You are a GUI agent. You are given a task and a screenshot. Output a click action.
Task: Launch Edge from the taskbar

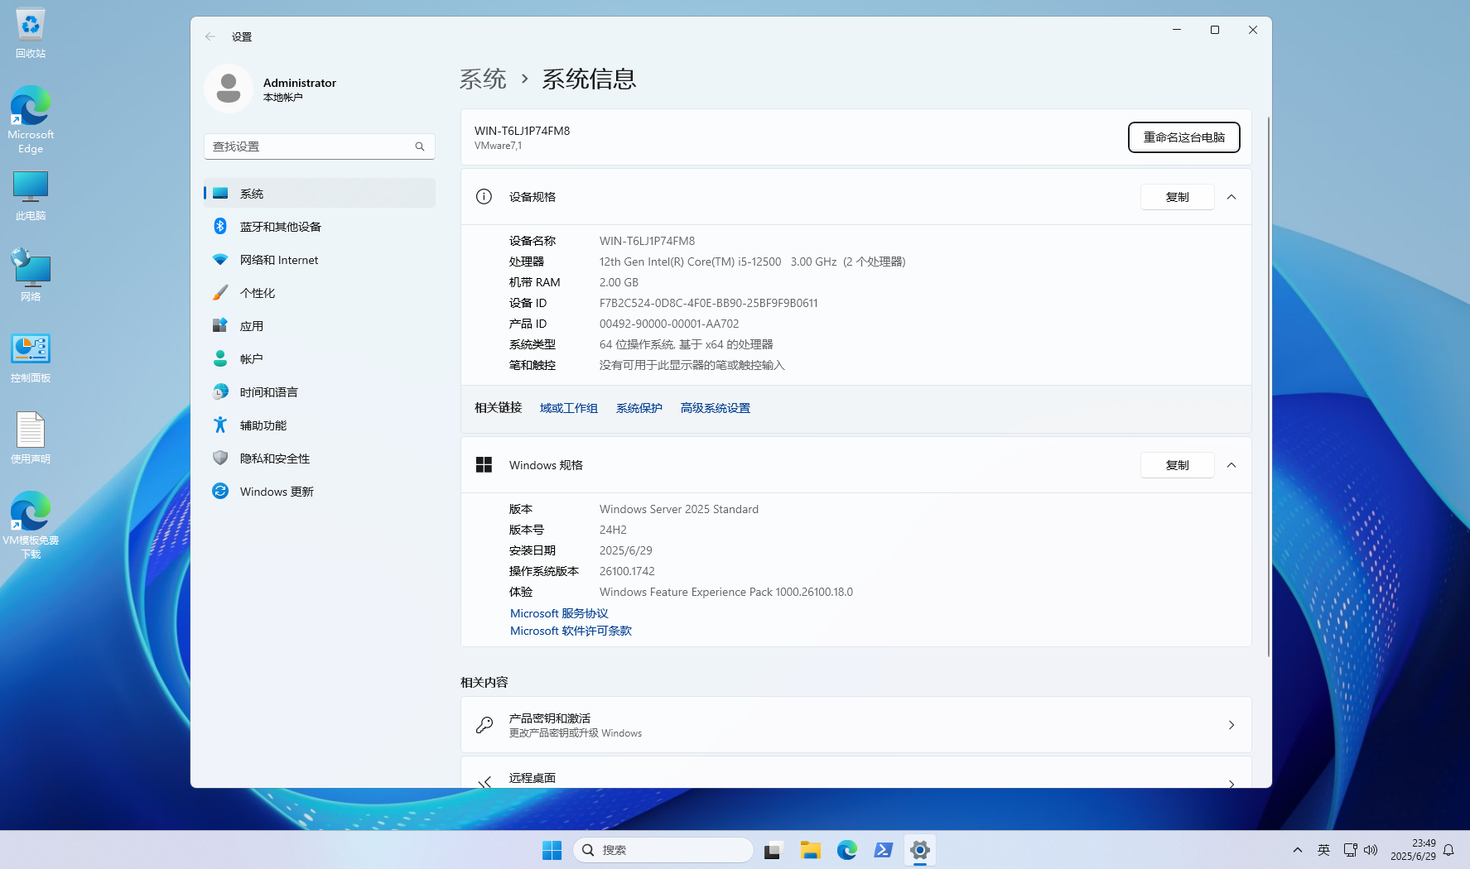[846, 850]
